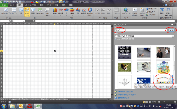Click the Undo arrow in Quick Access Toolbar
The image size is (177, 109).
coord(23,2)
